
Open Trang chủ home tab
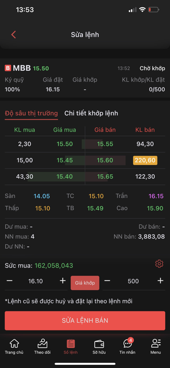pos(14,346)
